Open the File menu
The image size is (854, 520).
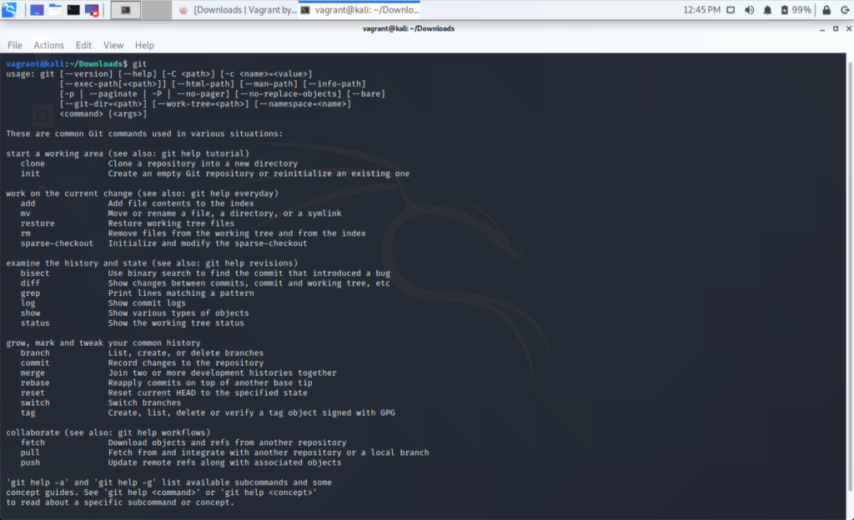click(15, 45)
